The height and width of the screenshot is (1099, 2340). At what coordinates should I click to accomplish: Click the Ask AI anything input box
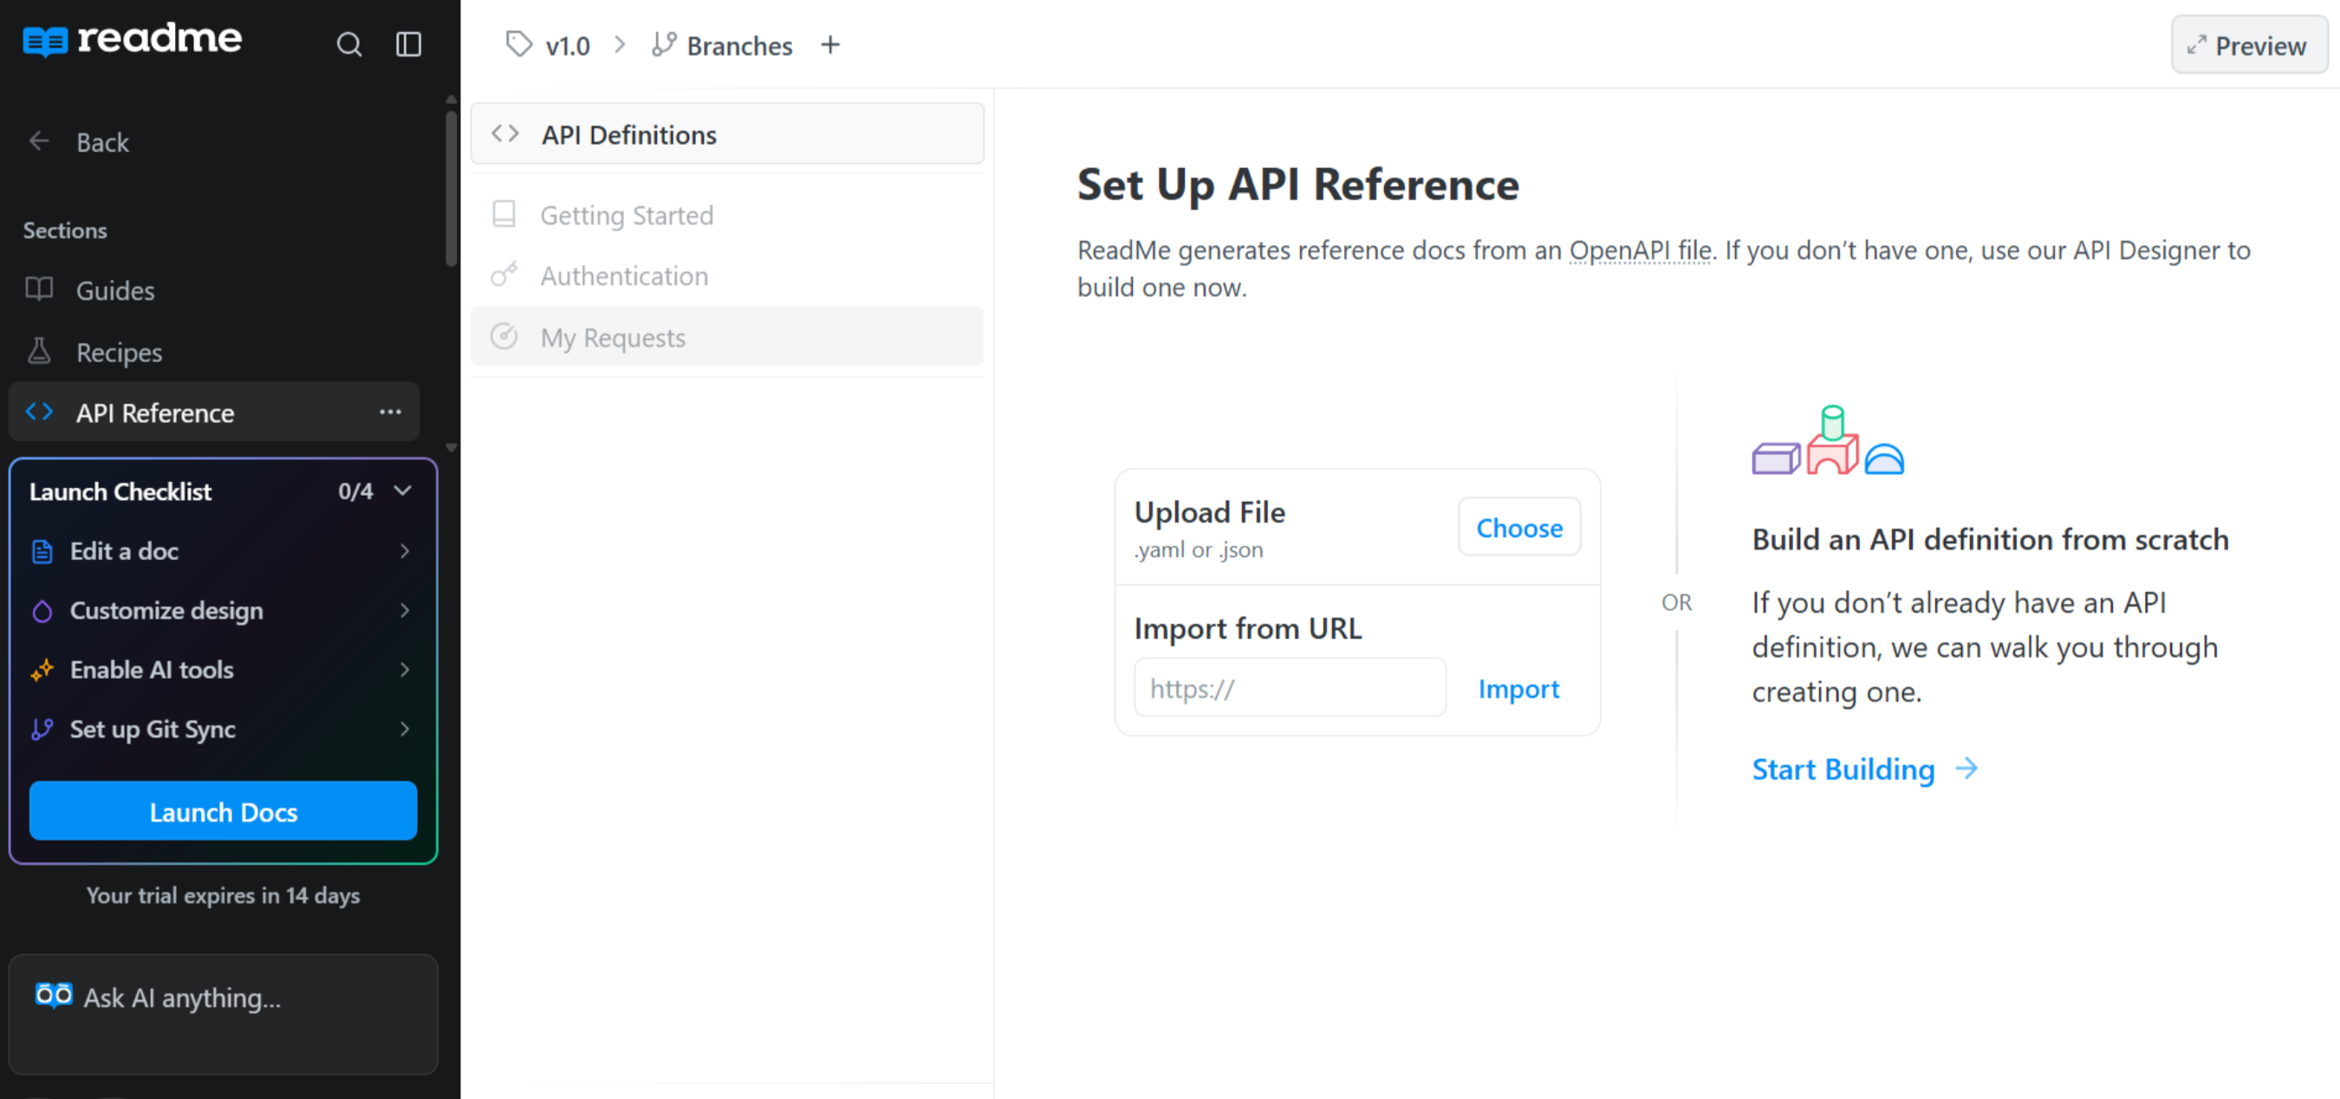point(224,1015)
